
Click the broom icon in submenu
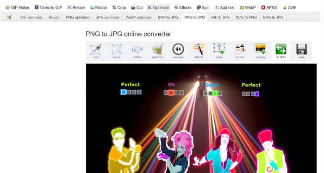pos(9,17)
